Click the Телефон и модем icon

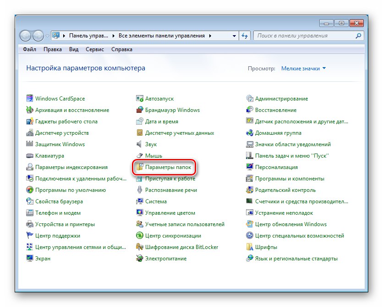30,213
